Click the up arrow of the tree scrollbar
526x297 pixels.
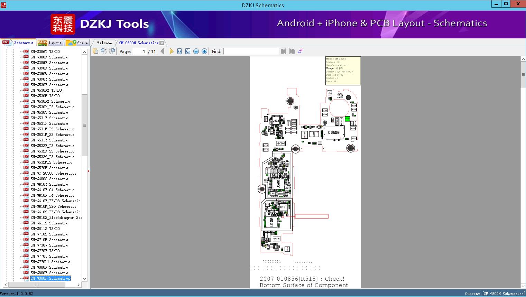point(84,52)
